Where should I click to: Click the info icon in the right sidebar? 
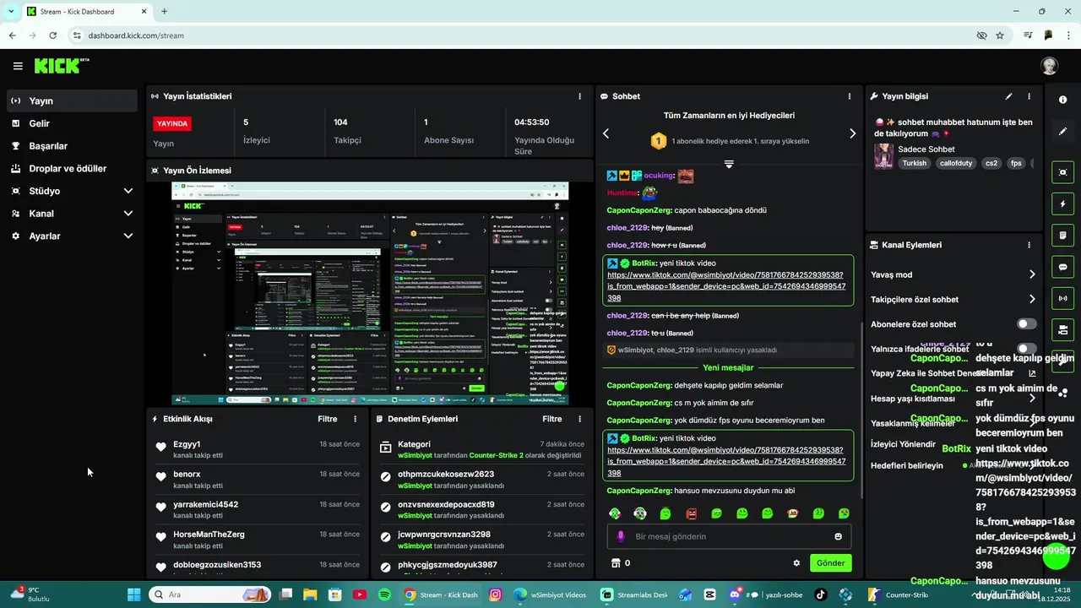click(1062, 100)
